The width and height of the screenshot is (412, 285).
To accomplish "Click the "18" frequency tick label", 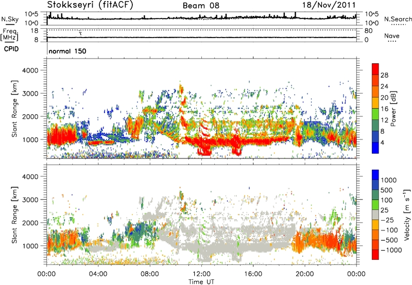I will pos(35,31).
